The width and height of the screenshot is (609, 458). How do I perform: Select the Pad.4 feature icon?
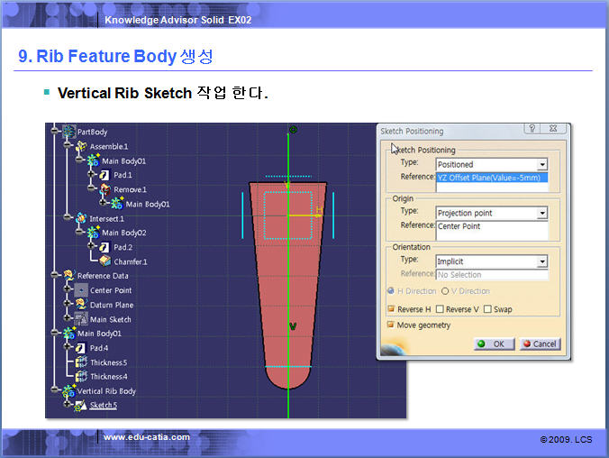pyautogui.click(x=80, y=347)
